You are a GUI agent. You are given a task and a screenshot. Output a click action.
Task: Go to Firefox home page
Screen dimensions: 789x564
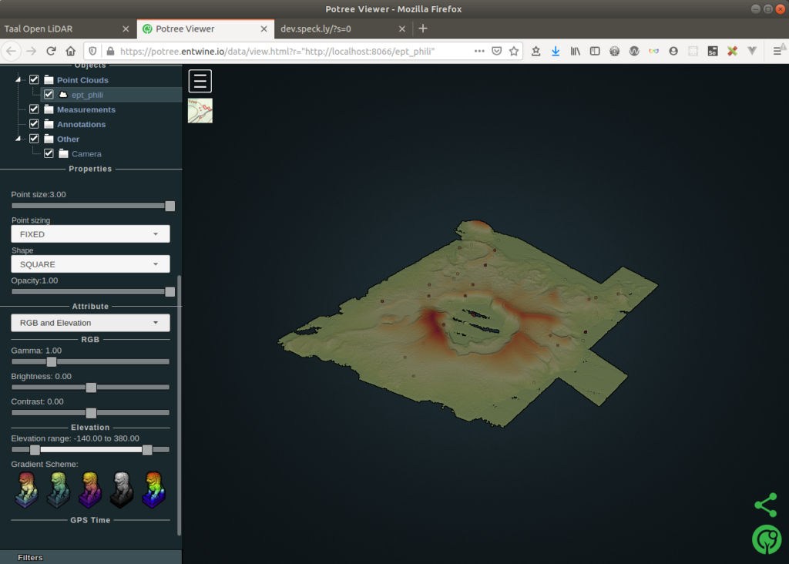pyautogui.click(x=70, y=51)
